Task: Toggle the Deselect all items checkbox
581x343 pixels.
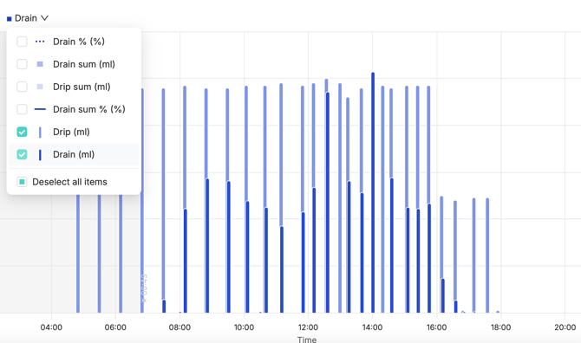Action: [x=22, y=182]
